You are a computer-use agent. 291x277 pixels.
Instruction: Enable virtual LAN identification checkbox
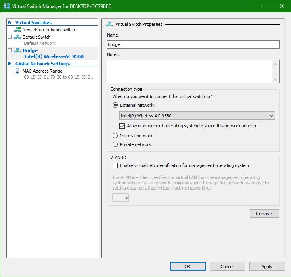point(115,165)
